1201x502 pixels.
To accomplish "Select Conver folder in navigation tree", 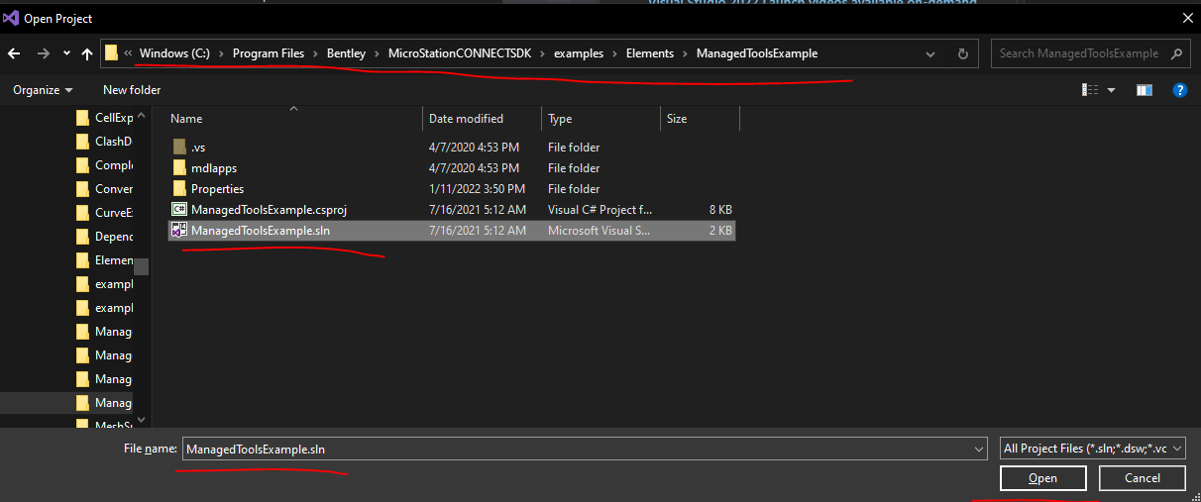I will click(x=104, y=188).
